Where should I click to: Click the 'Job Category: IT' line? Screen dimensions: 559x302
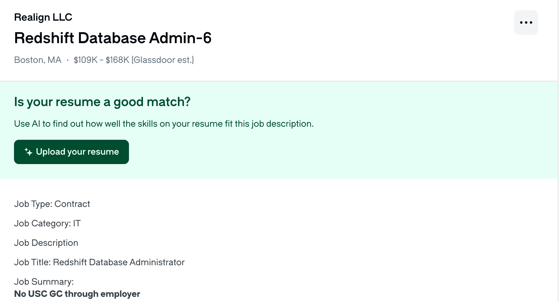(x=47, y=223)
